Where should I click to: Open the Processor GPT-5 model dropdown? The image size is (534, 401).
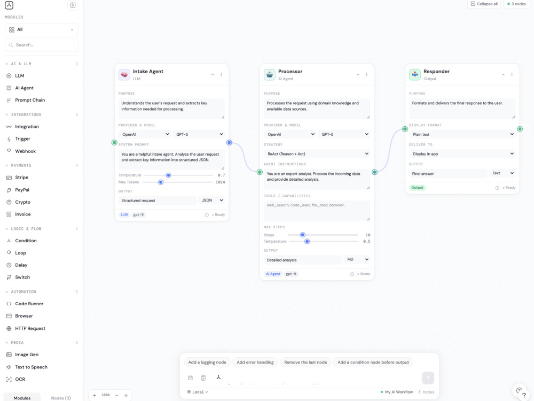pos(344,134)
